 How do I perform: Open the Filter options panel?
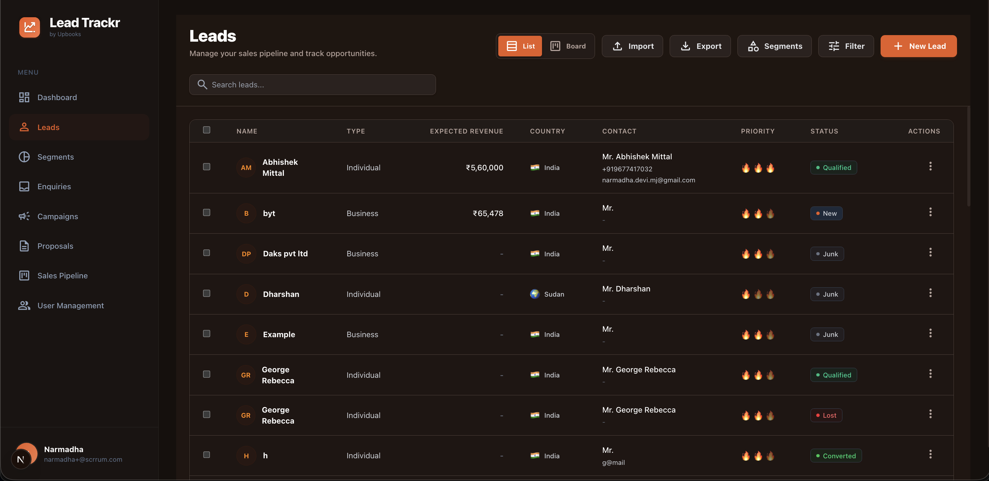(x=846, y=46)
